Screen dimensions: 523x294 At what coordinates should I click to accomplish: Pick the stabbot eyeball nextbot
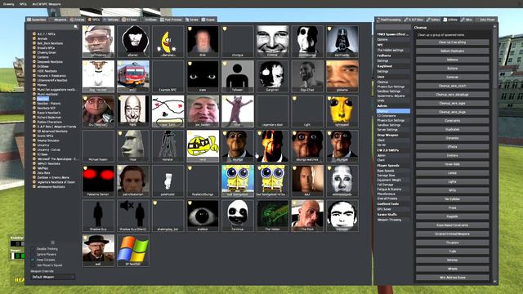click(x=203, y=216)
